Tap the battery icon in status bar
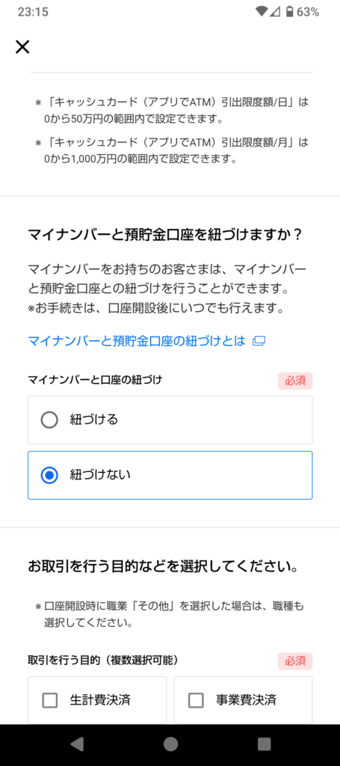The height and width of the screenshot is (766, 340). pyautogui.click(x=290, y=12)
